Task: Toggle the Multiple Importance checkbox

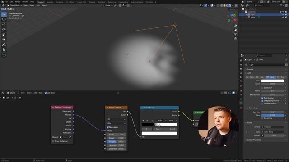Action: click(x=262, y=101)
